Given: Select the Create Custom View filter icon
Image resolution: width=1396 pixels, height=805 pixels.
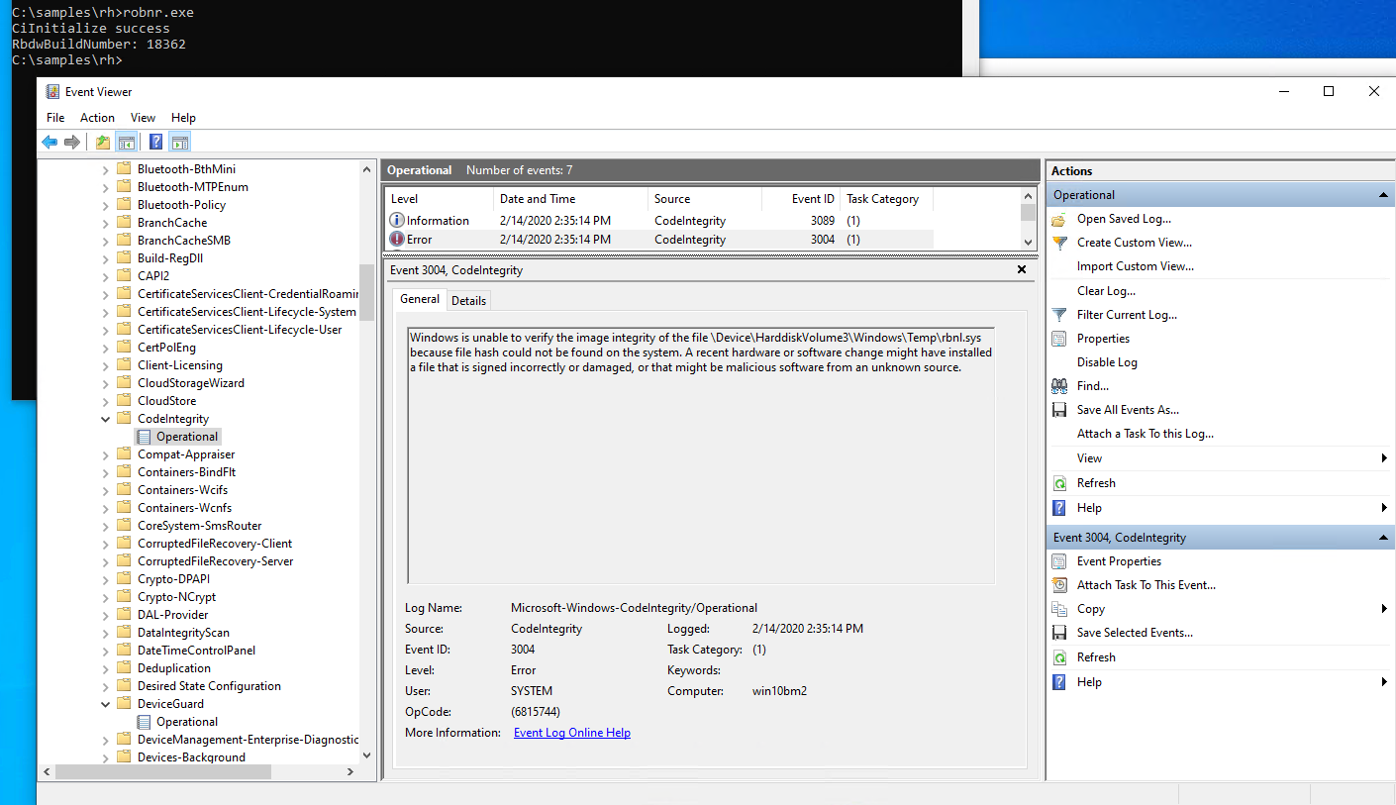Looking at the screenshot, I should click(x=1059, y=242).
